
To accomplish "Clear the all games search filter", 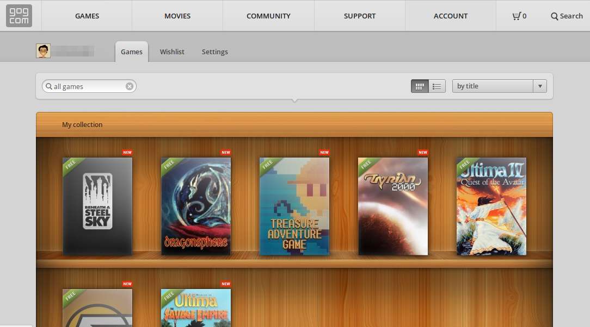I will (x=130, y=86).
